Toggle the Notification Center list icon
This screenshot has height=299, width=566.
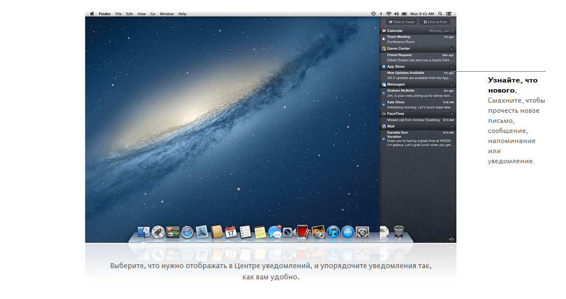[x=449, y=13]
